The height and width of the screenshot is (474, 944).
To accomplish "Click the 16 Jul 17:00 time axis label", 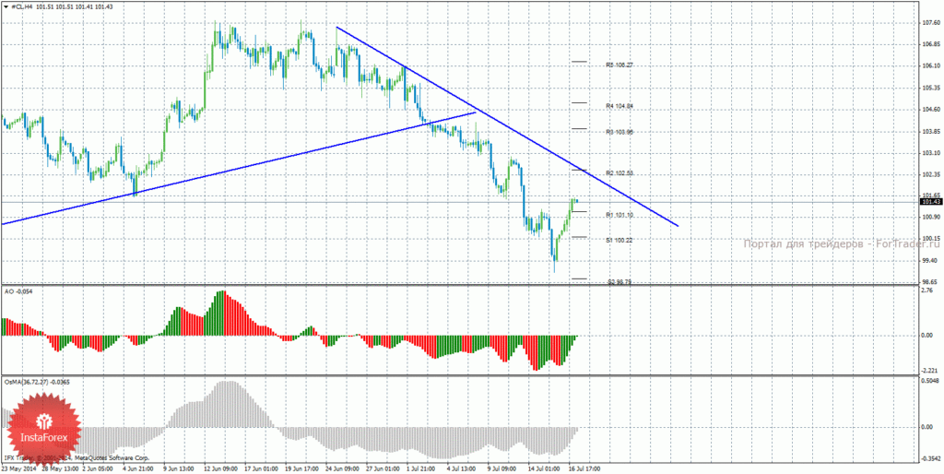I will coord(584,468).
